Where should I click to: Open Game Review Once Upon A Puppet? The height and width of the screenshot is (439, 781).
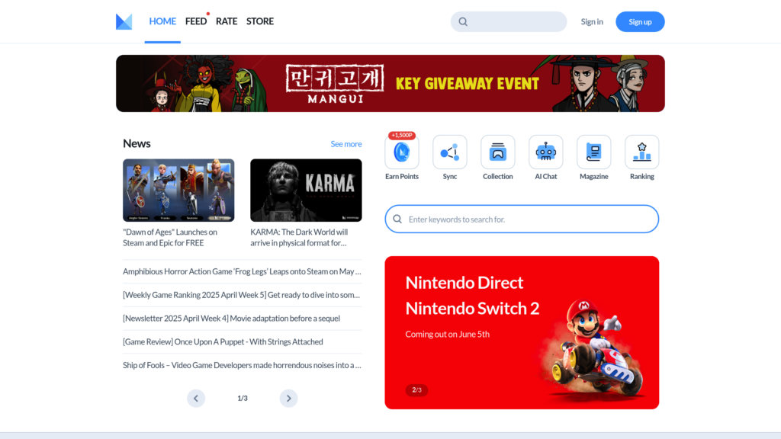click(223, 341)
